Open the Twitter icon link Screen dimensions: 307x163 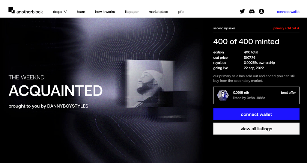click(x=242, y=11)
